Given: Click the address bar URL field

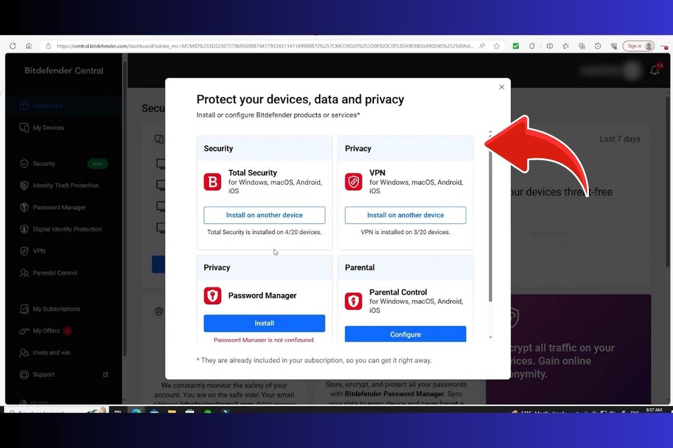Looking at the screenshot, I should click(x=265, y=46).
